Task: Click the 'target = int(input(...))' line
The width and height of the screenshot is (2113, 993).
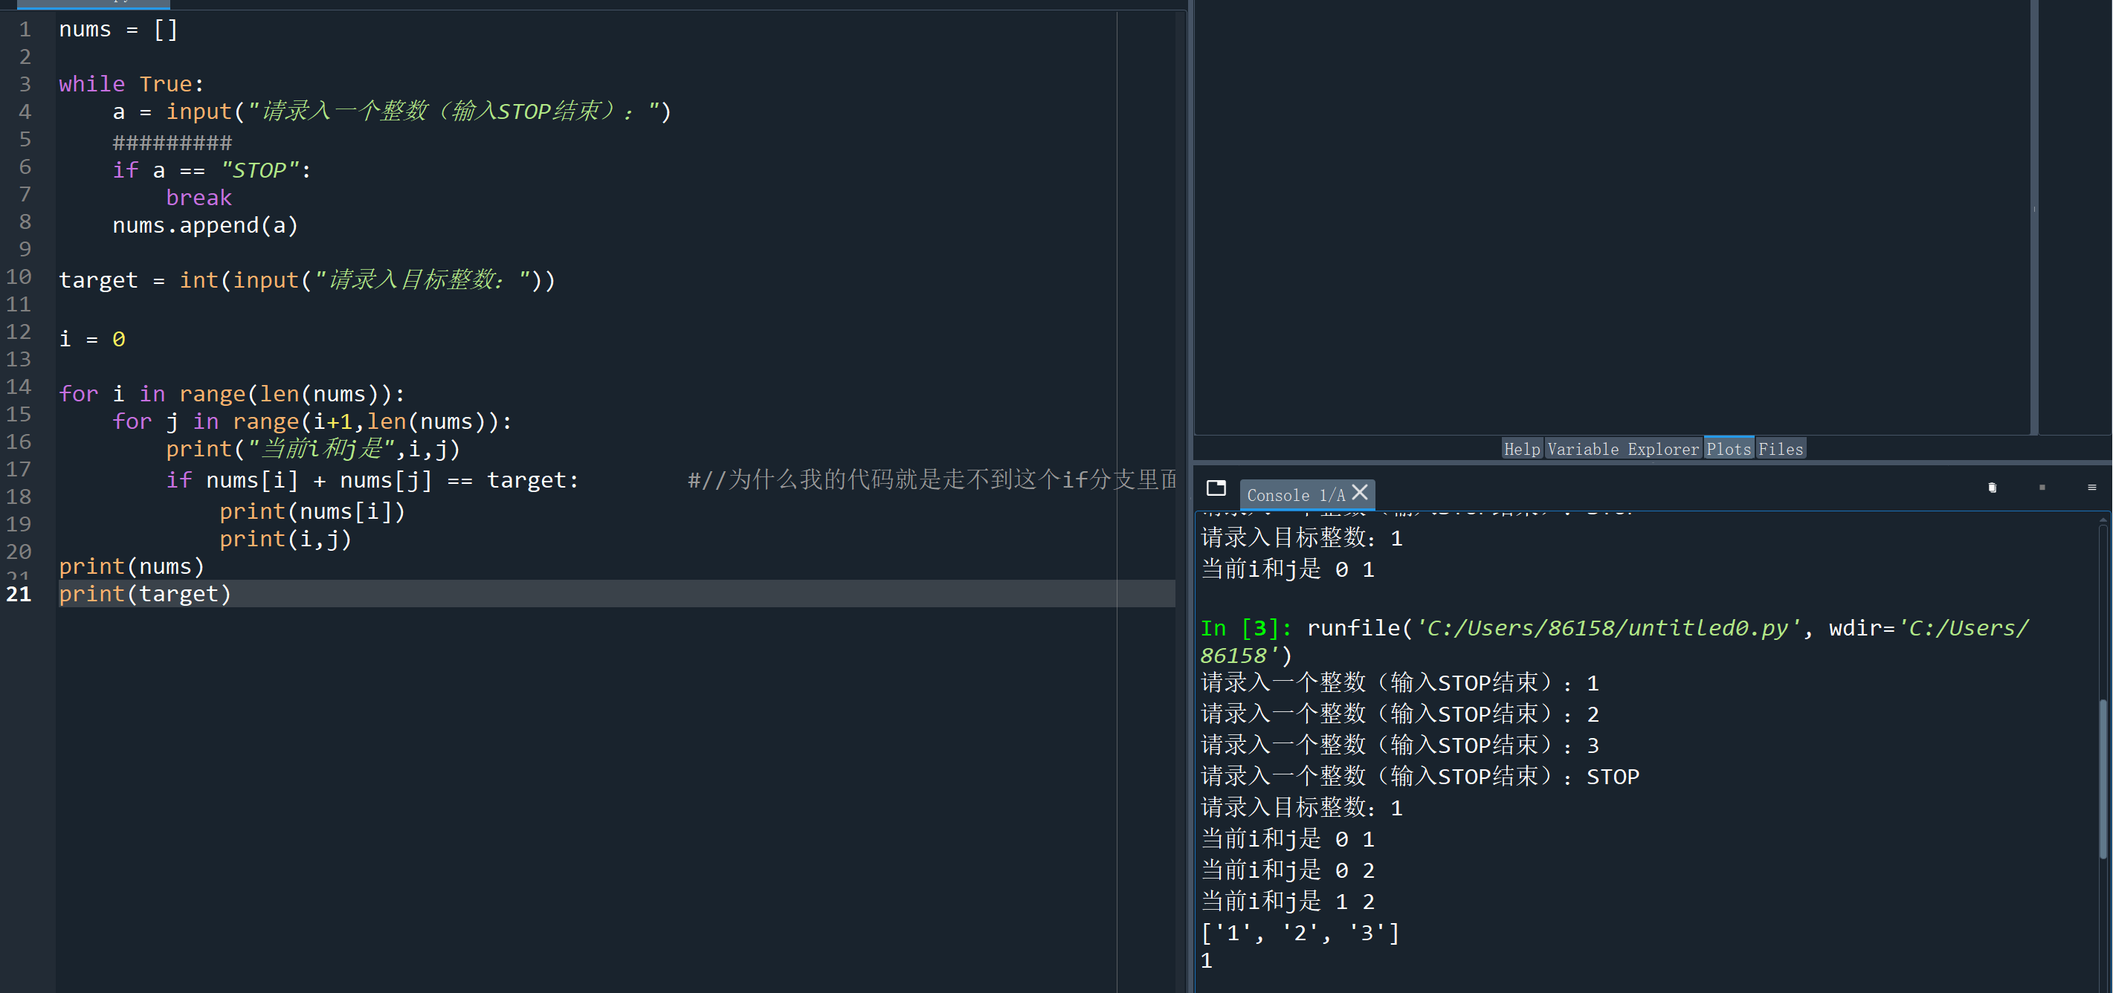Action: pyautogui.click(x=307, y=280)
